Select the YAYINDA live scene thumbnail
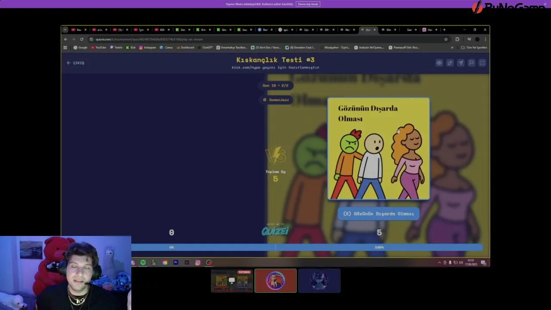The height and width of the screenshot is (310, 551). 232,281
